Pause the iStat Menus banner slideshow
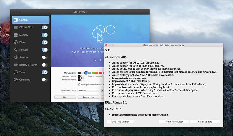Screen dimensions: 233x136 click(100, 60)
